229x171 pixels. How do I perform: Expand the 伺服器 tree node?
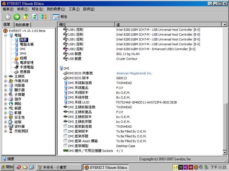coord(5,86)
